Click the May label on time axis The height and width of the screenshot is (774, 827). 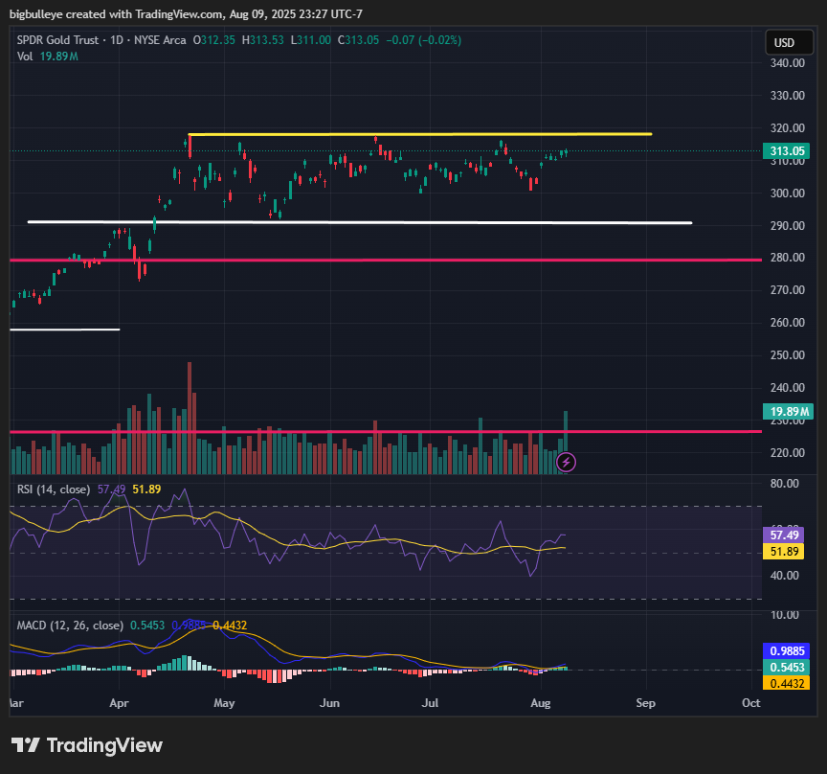[x=224, y=703]
